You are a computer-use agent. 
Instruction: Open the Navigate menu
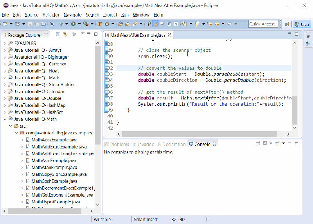click(x=72, y=15)
